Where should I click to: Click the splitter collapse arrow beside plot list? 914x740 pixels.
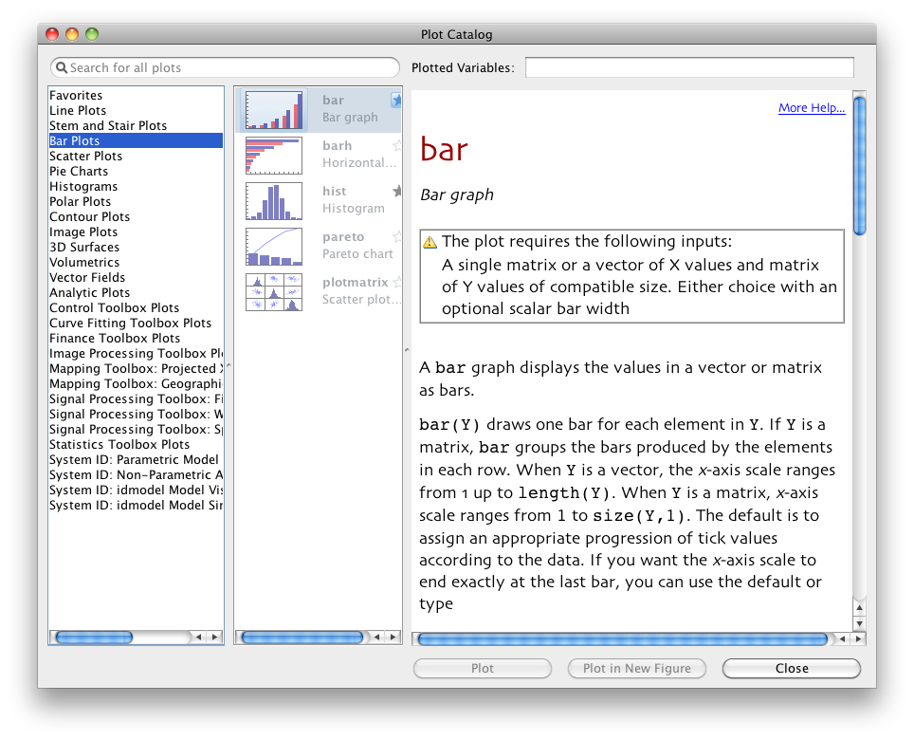point(407,348)
